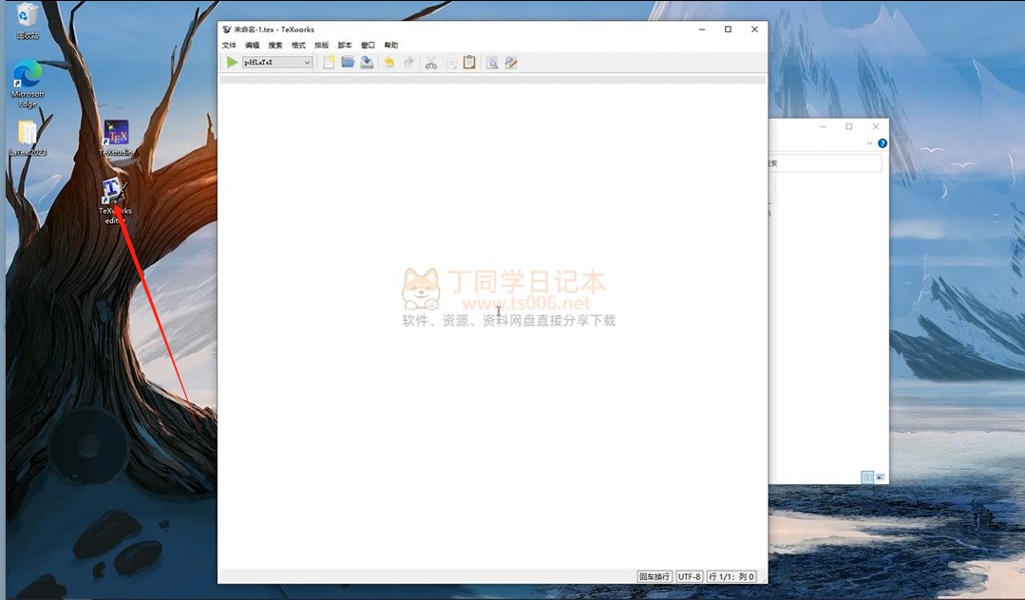Close the background Explorer window
Viewport: 1025px width, 600px height.
875,126
